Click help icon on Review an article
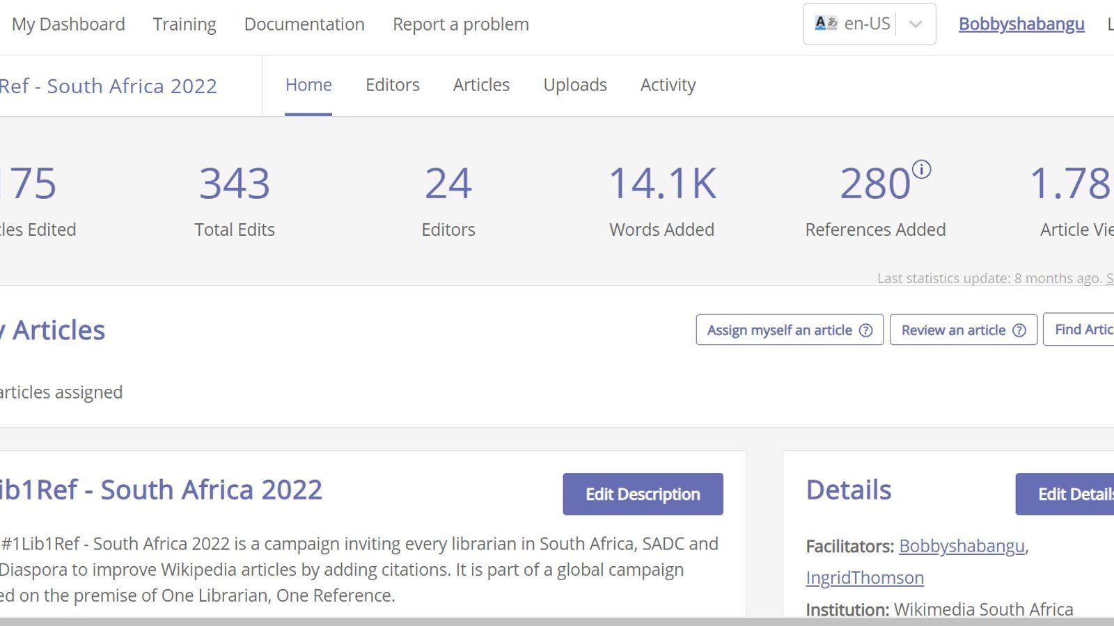1114x626 pixels. coord(1019,330)
